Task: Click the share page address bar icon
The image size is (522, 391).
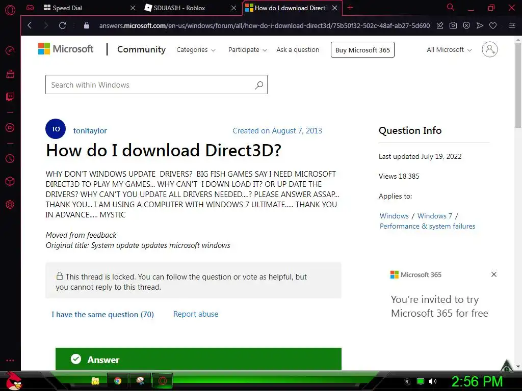Action: (x=440, y=25)
